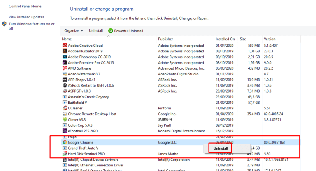Click the Battlefield V icon
This screenshot has width=316, height=171.
click(x=65, y=103)
